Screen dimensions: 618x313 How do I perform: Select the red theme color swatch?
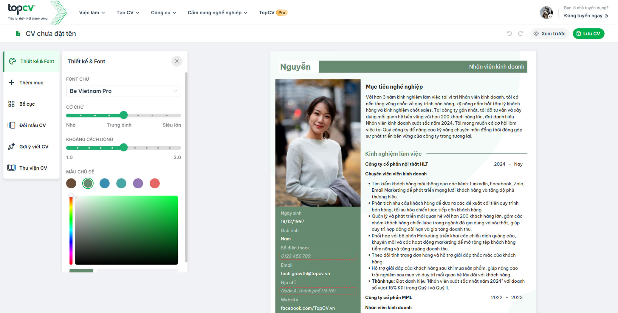point(154,183)
